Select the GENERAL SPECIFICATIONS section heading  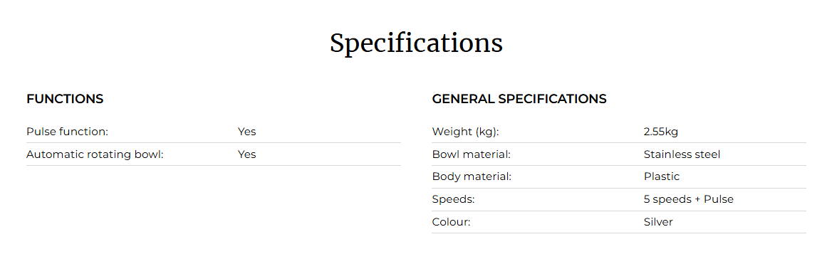coord(519,99)
